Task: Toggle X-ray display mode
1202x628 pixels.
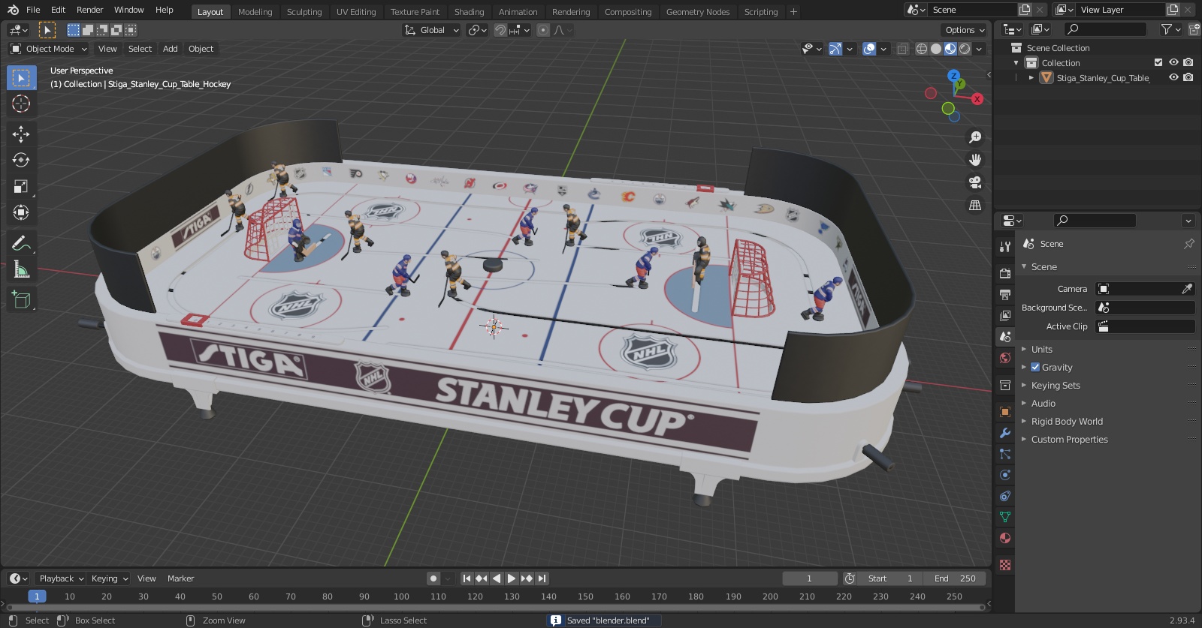Action: [902, 49]
